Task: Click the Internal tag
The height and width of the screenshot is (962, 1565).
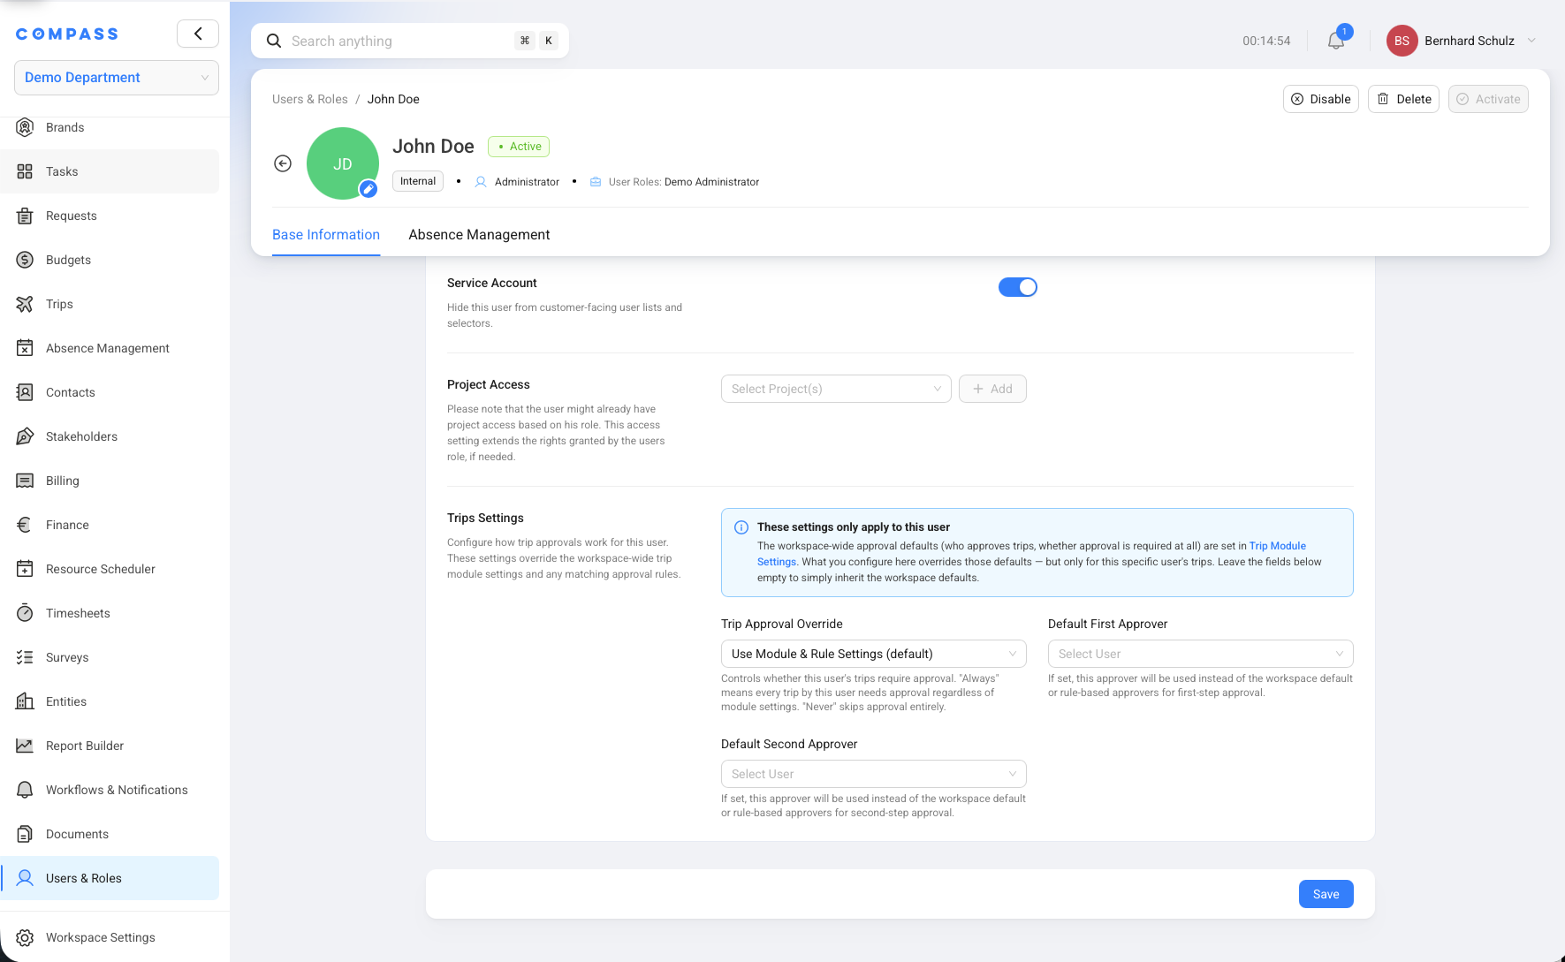Action: tap(418, 181)
